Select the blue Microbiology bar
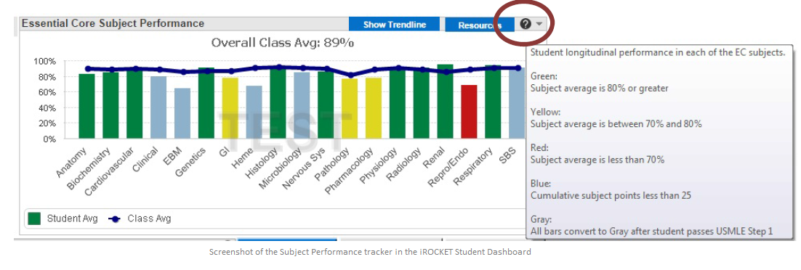The height and width of the screenshot is (270, 801). 302,105
